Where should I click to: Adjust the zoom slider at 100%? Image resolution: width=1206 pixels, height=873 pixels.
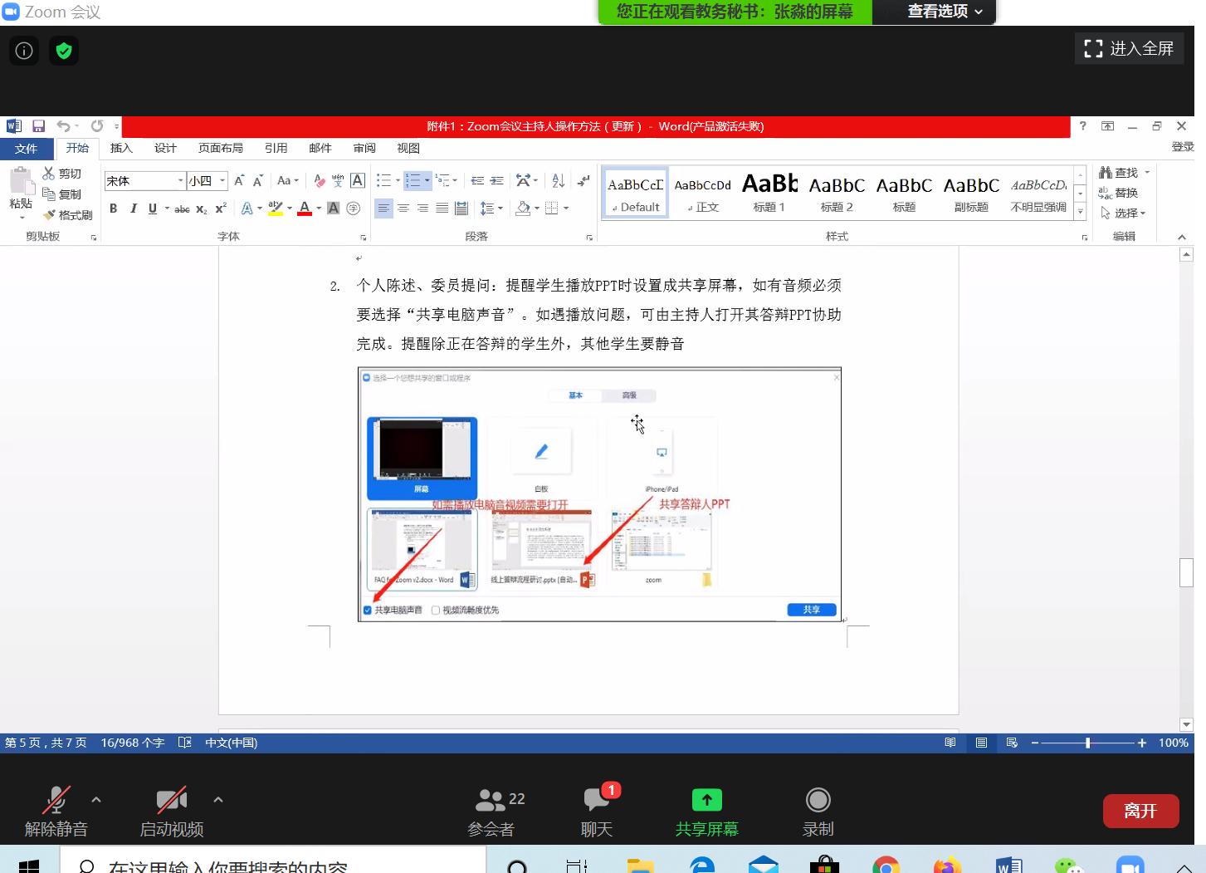pyautogui.click(x=1087, y=743)
